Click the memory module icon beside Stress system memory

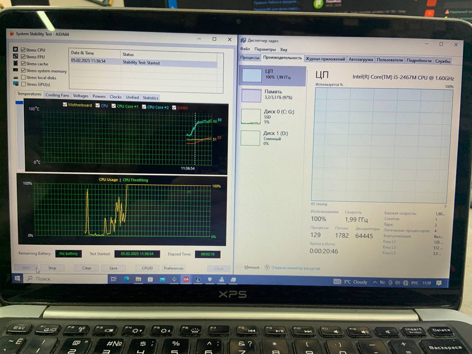tap(15, 70)
